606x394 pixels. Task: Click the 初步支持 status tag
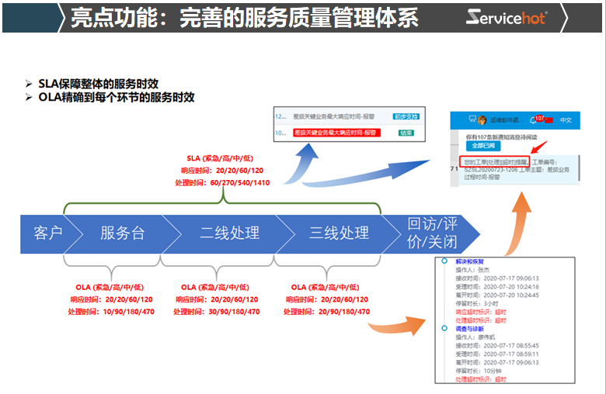[x=406, y=117]
